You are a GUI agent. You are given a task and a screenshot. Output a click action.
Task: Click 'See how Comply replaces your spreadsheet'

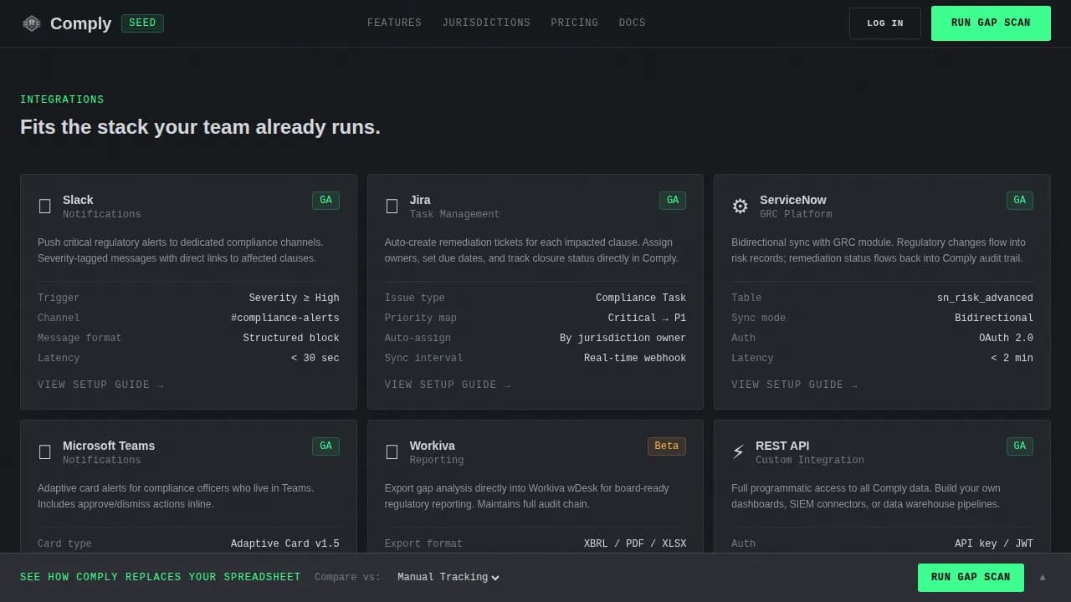[160, 577]
